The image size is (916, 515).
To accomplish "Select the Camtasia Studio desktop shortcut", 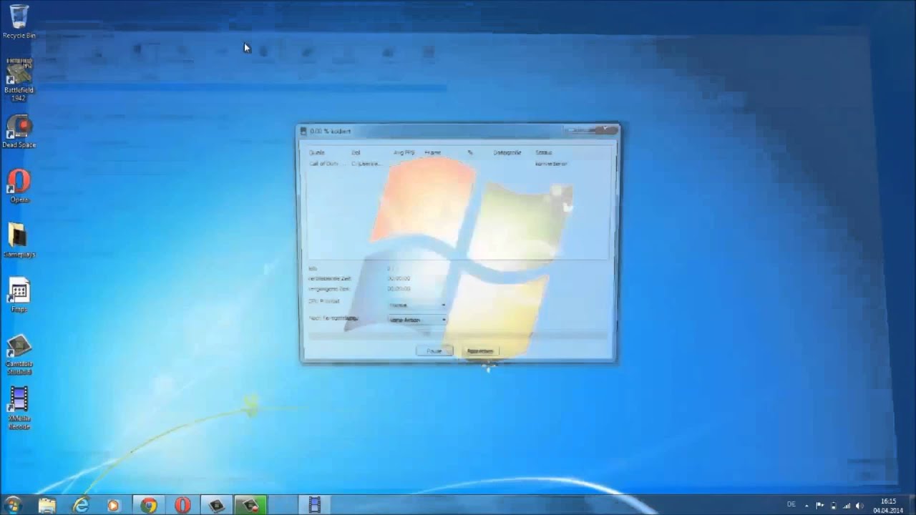I will point(19,355).
